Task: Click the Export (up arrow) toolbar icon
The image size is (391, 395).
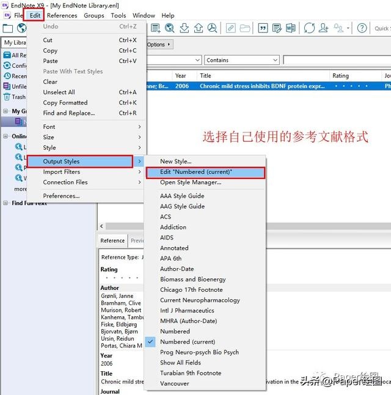Action: coord(199,28)
